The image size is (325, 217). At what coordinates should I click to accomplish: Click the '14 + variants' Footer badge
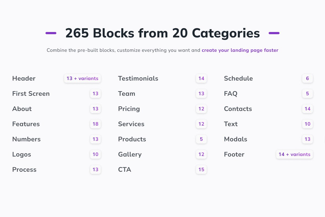(x=294, y=154)
